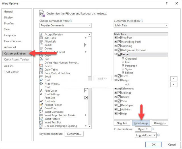
Task: Open the Popular Commands dropdown
Action: click(65, 25)
